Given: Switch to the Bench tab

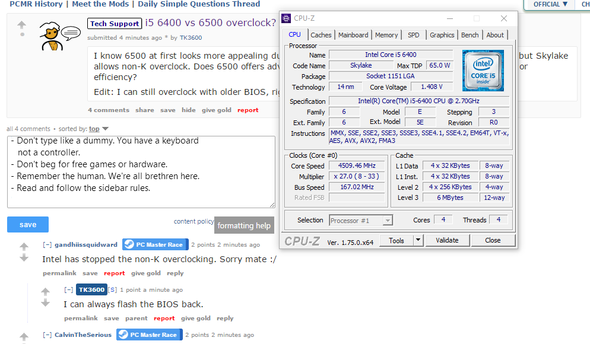Looking at the screenshot, I should (470, 35).
